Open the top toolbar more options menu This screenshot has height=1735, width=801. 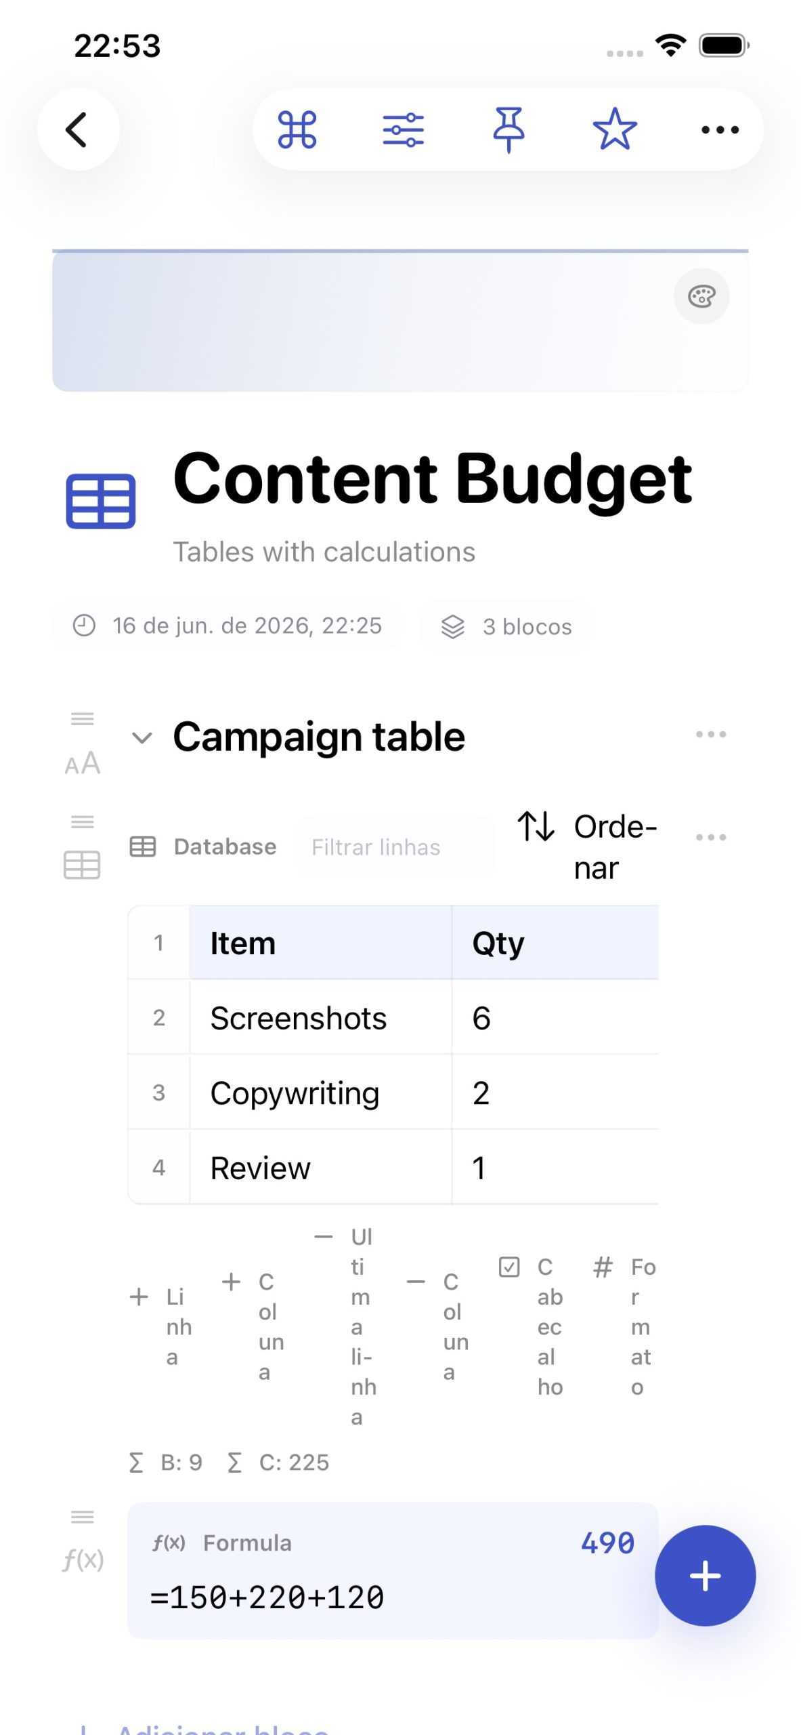pyautogui.click(x=720, y=129)
